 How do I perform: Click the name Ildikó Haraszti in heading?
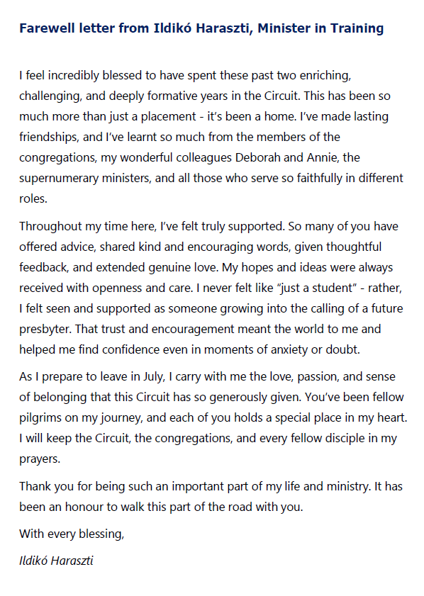pyautogui.click(x=201, y=28)
